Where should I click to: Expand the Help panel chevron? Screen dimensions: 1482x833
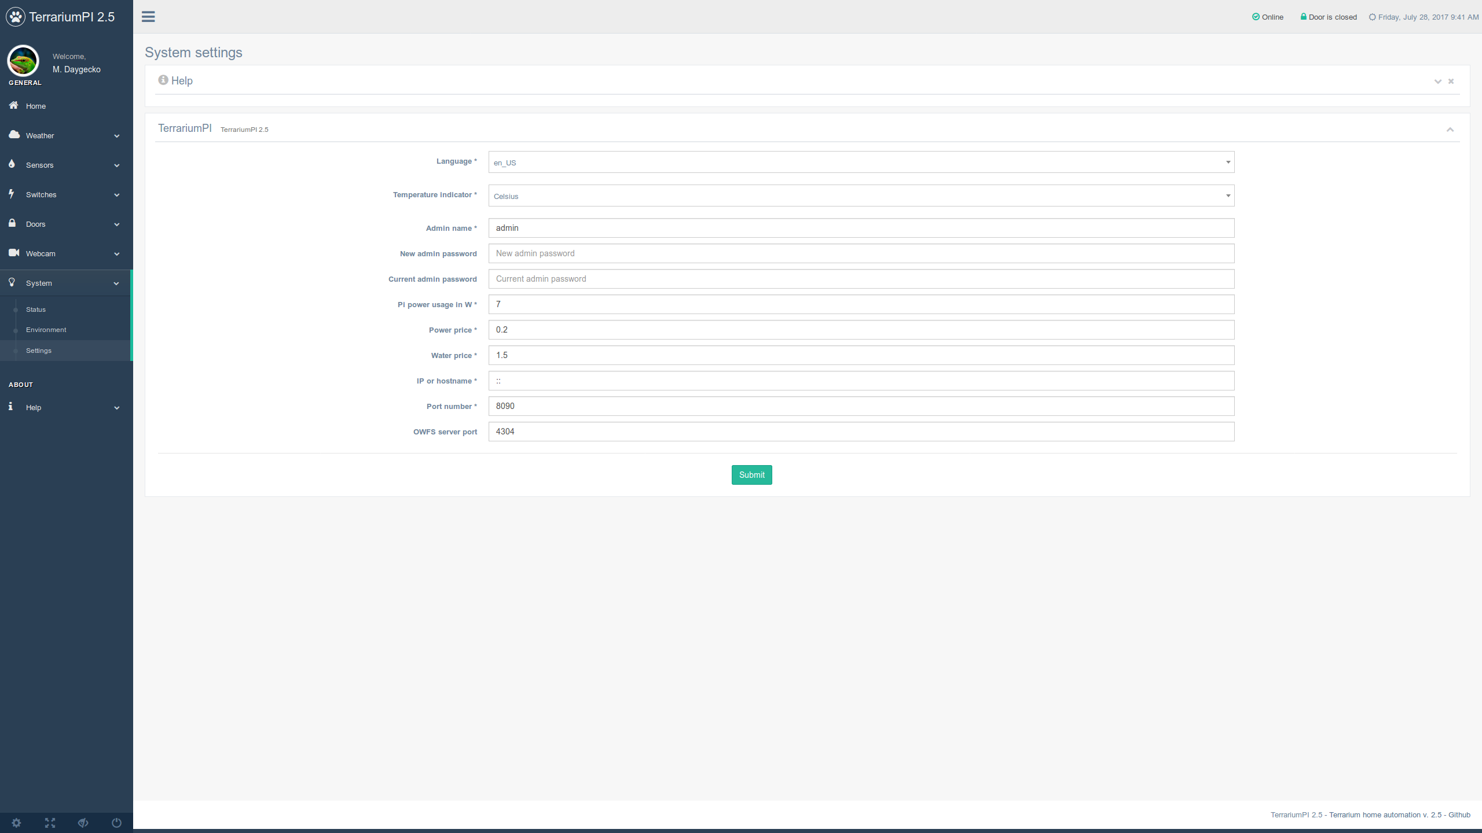1437,82
